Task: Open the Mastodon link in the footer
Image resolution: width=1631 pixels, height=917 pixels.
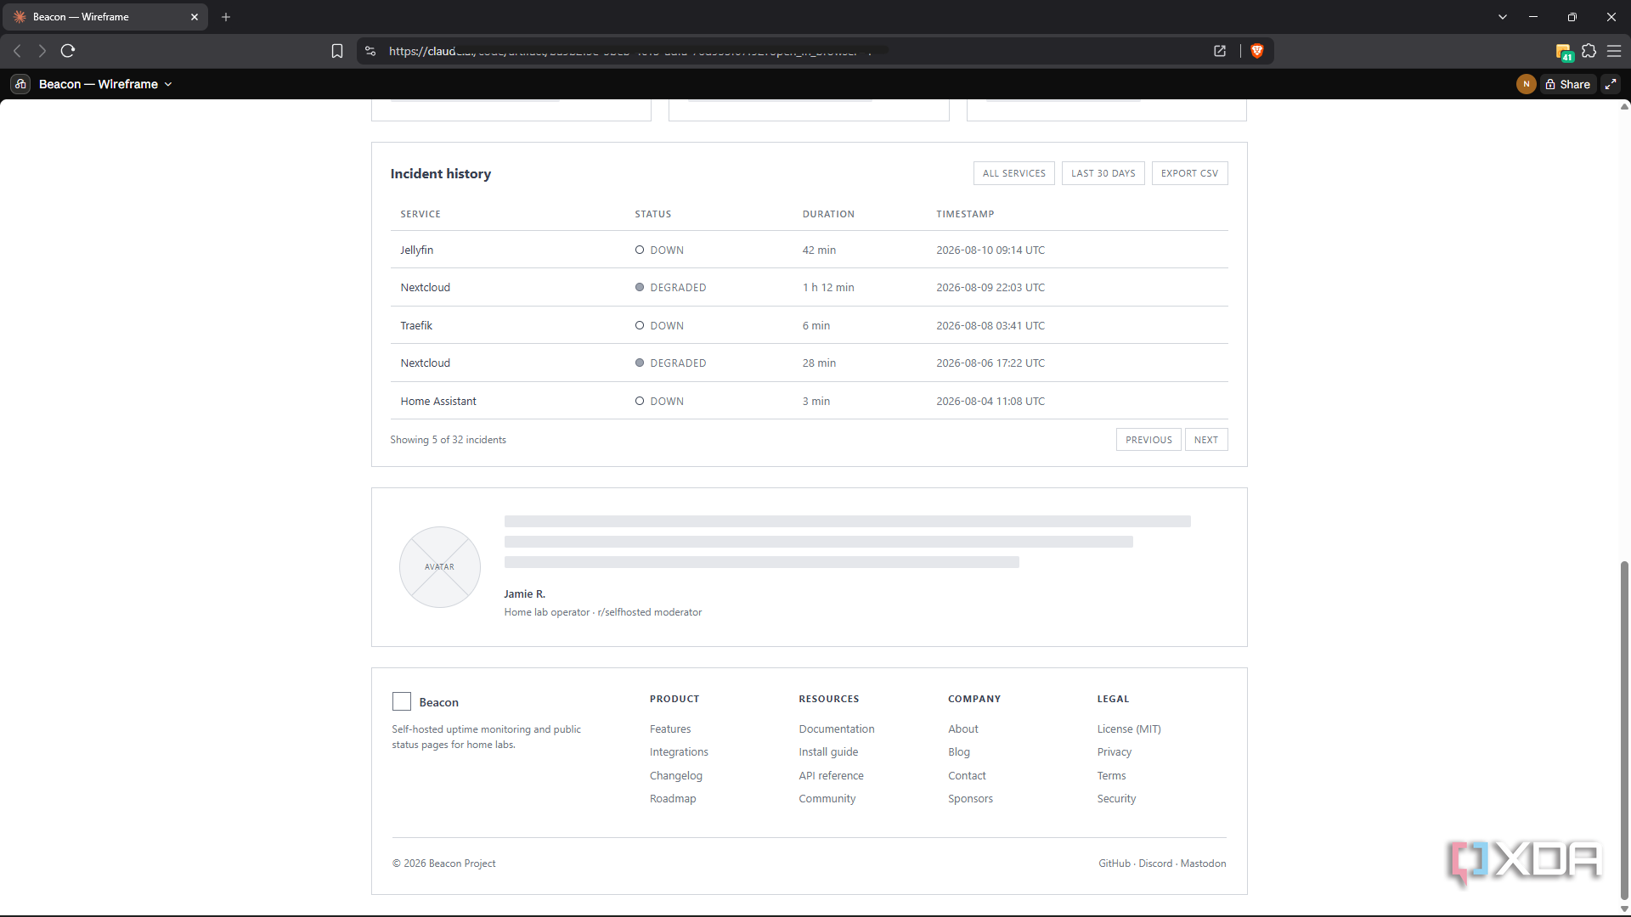Action: click(1203, 863)
